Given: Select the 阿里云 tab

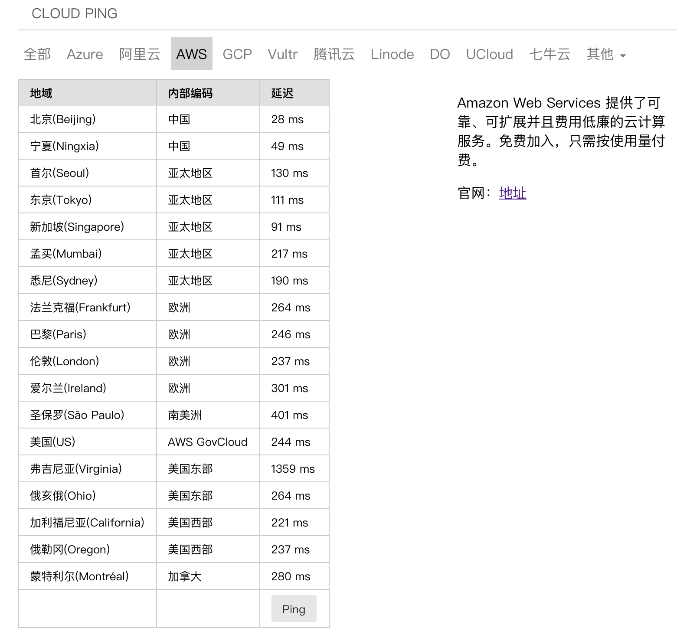Looking at the screenshot, I should [x=140, y=54].
